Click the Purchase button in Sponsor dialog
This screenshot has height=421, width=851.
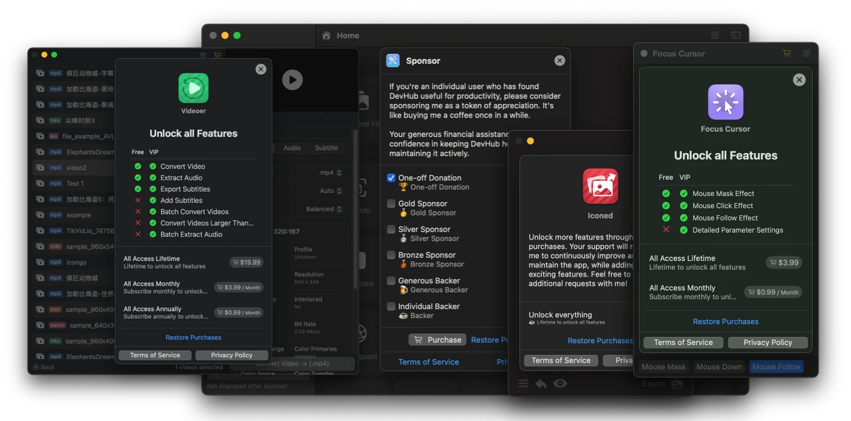(x=438, y=340)
